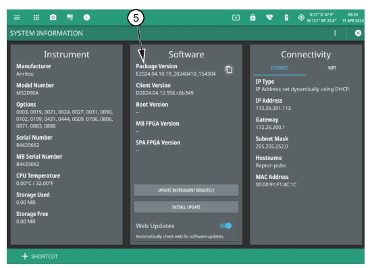Click the Storage Used 0.00 MB value

click(x=26, y=203)
